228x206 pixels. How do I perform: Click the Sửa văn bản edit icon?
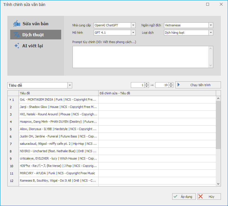pyautogui.click(x=16, y=24)
